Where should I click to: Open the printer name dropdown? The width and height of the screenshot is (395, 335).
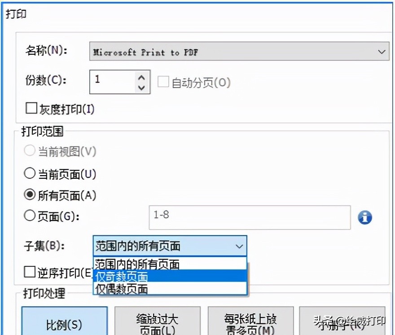(x=382, y=51)
